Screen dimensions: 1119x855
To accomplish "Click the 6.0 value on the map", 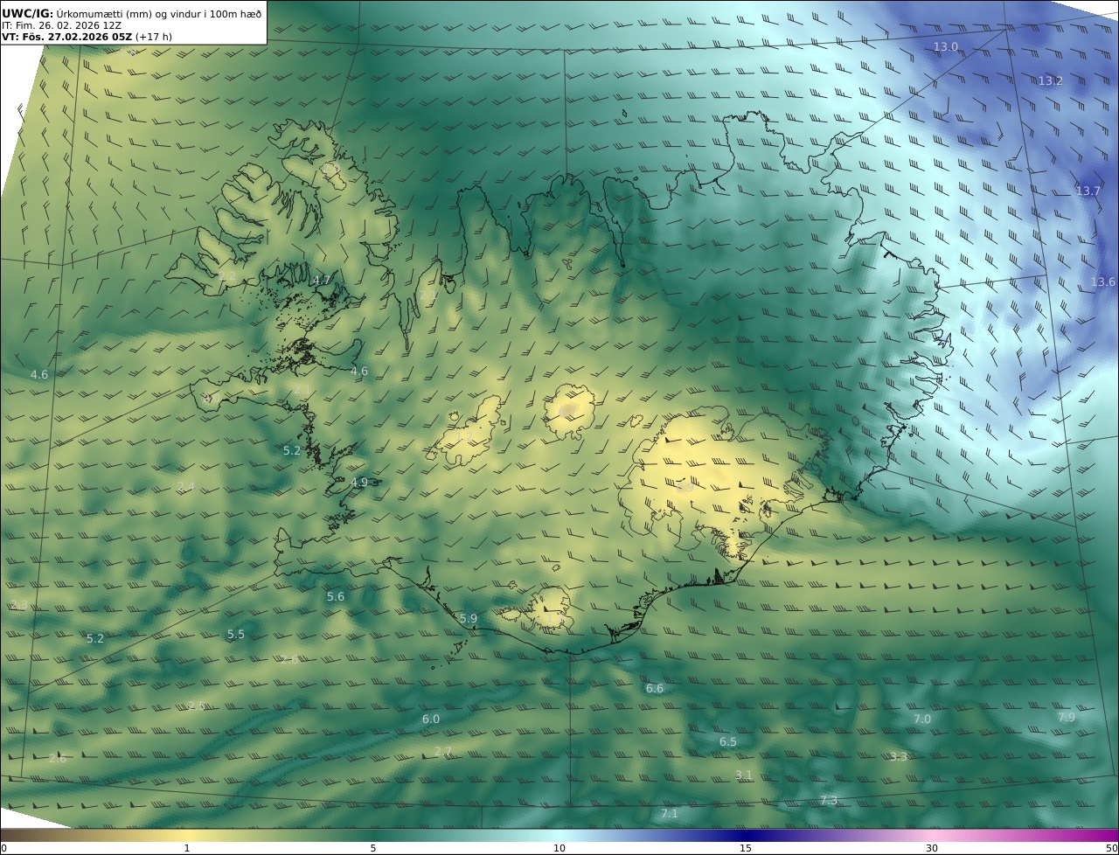I will 431,719.
